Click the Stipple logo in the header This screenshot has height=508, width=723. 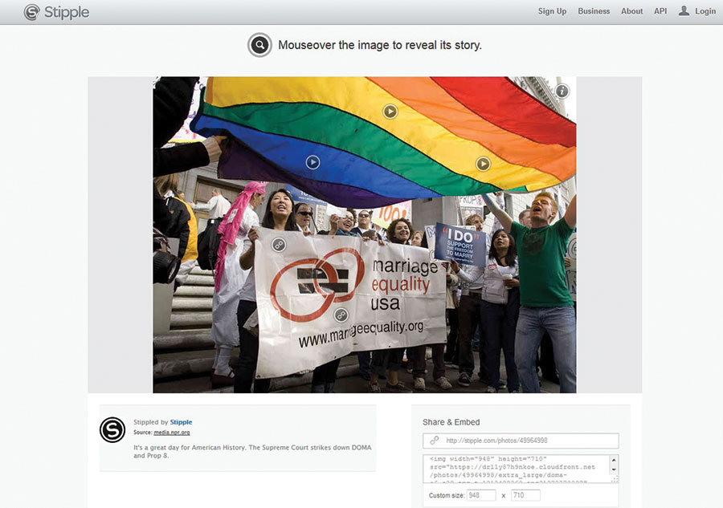[57, 12]
